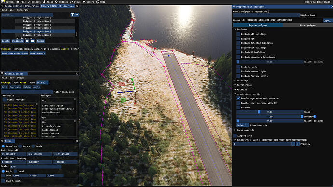Collapse the Excludes section
This screenshot has height=187, width=333.
tap(235, 29)
